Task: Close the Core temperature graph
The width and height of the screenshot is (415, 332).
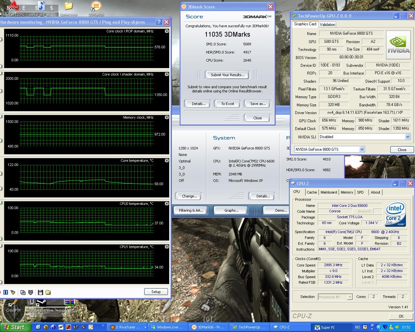Action: coord(167,160)
